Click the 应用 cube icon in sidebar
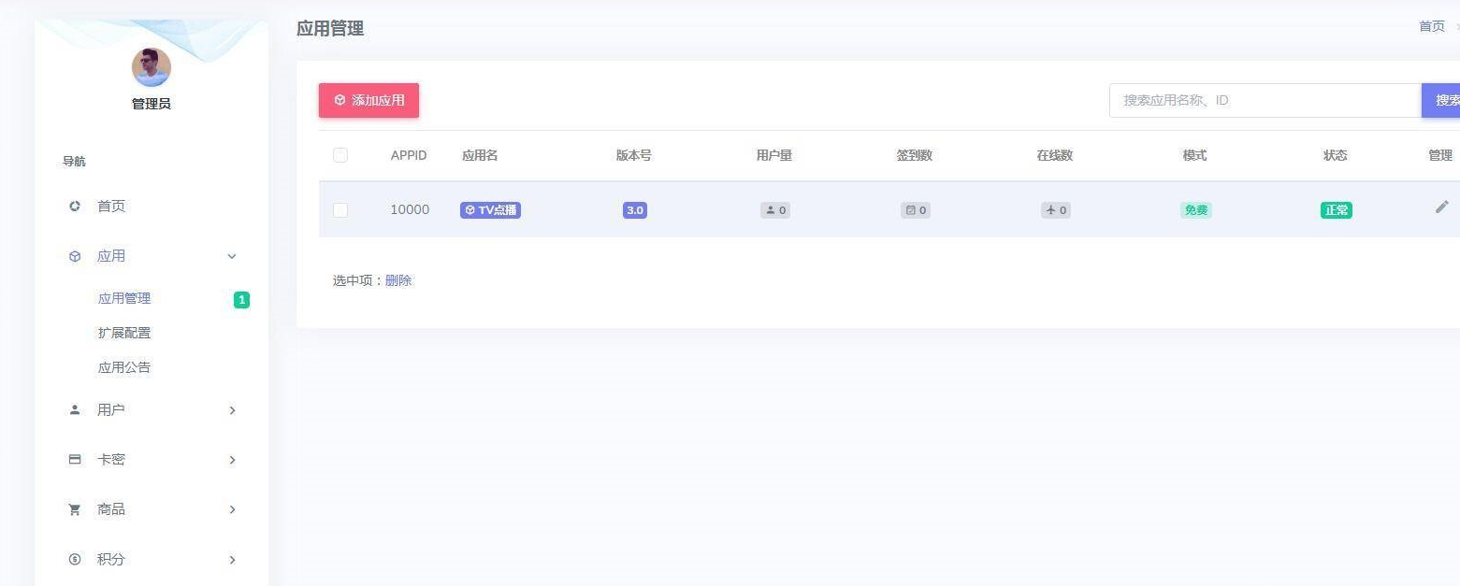 coord(75,256)
